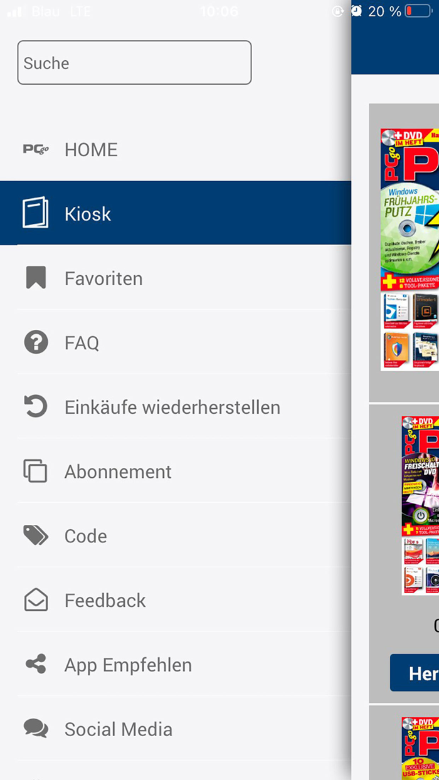Screen dimensions: 439x780
Task: Select the Code price tag icon
Action: 36,535
